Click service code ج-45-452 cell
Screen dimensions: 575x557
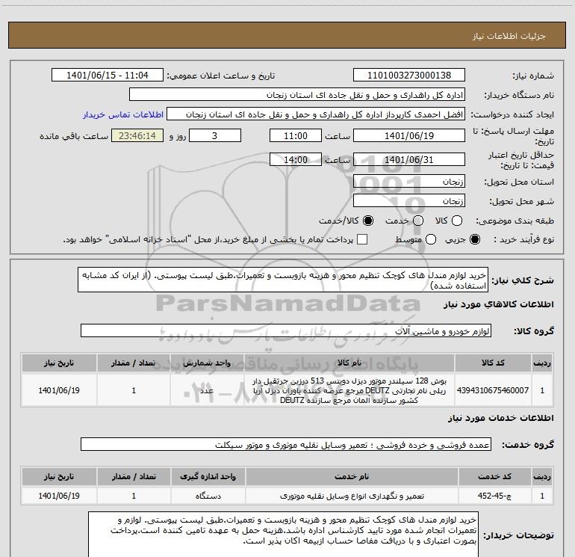coord(494,496)
